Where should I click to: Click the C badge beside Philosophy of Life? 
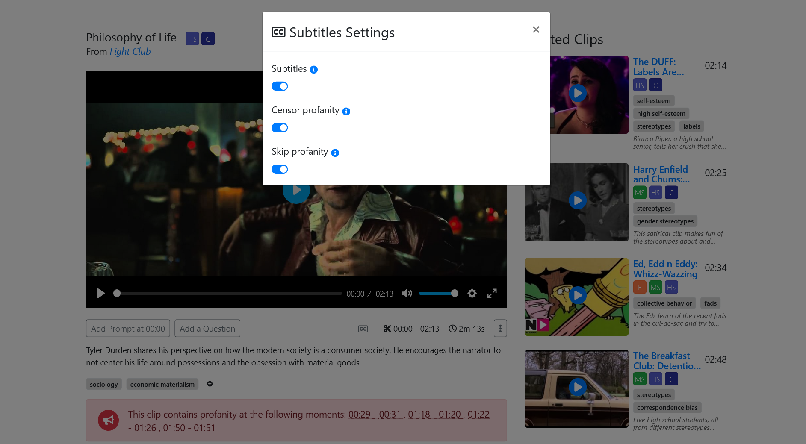[x=208, y=39]
